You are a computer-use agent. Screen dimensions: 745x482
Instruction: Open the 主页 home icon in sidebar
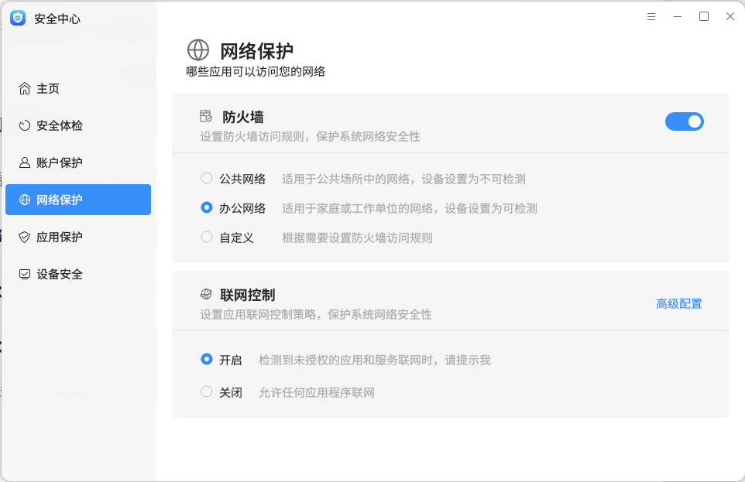coord(24,88)
